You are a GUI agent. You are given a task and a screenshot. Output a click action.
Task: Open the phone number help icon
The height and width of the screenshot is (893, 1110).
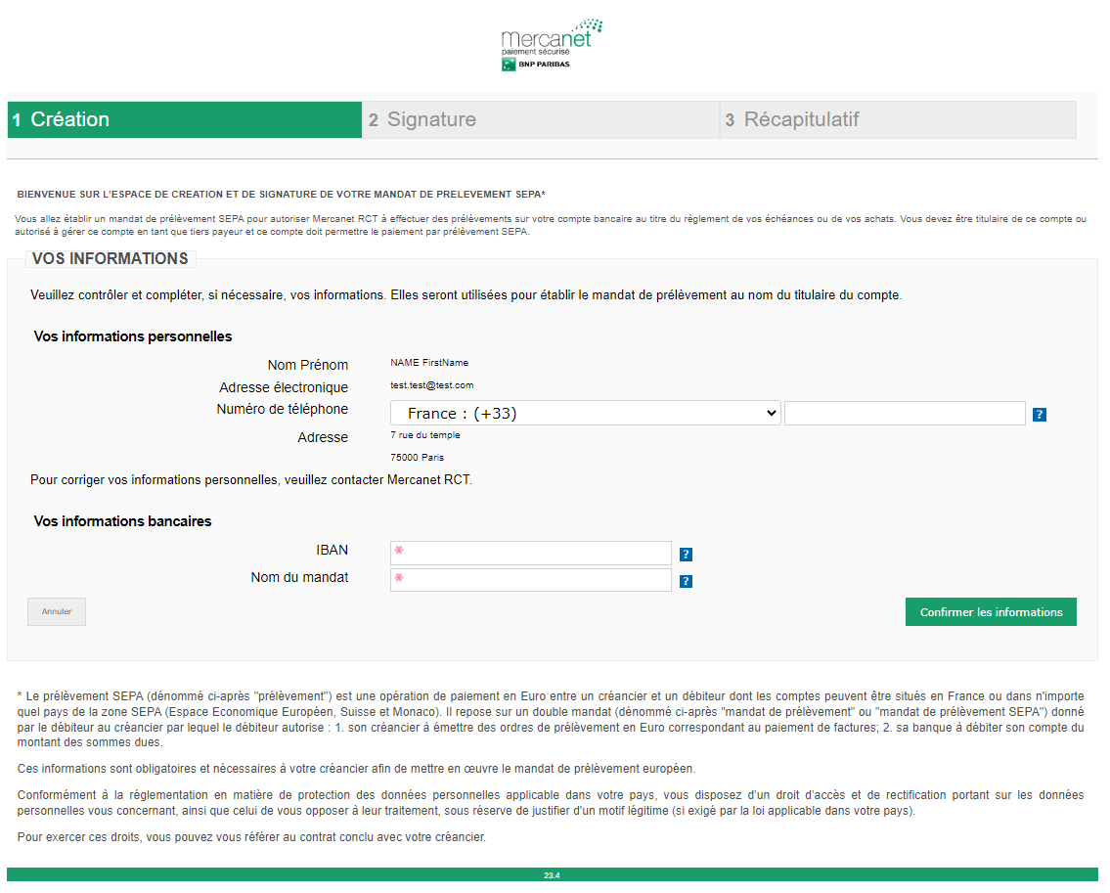[1039, 414]
